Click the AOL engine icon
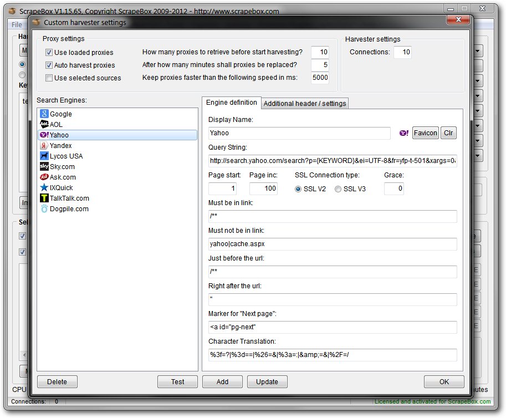The image size is (506, 418). [44, 124]
